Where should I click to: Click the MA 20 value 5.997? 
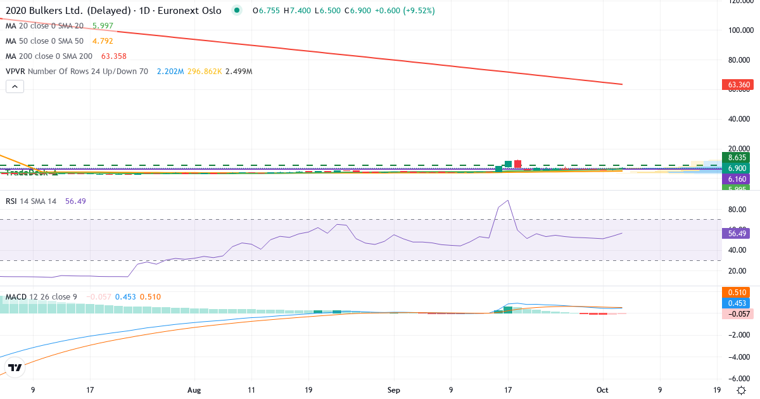(x=103, y=26)
